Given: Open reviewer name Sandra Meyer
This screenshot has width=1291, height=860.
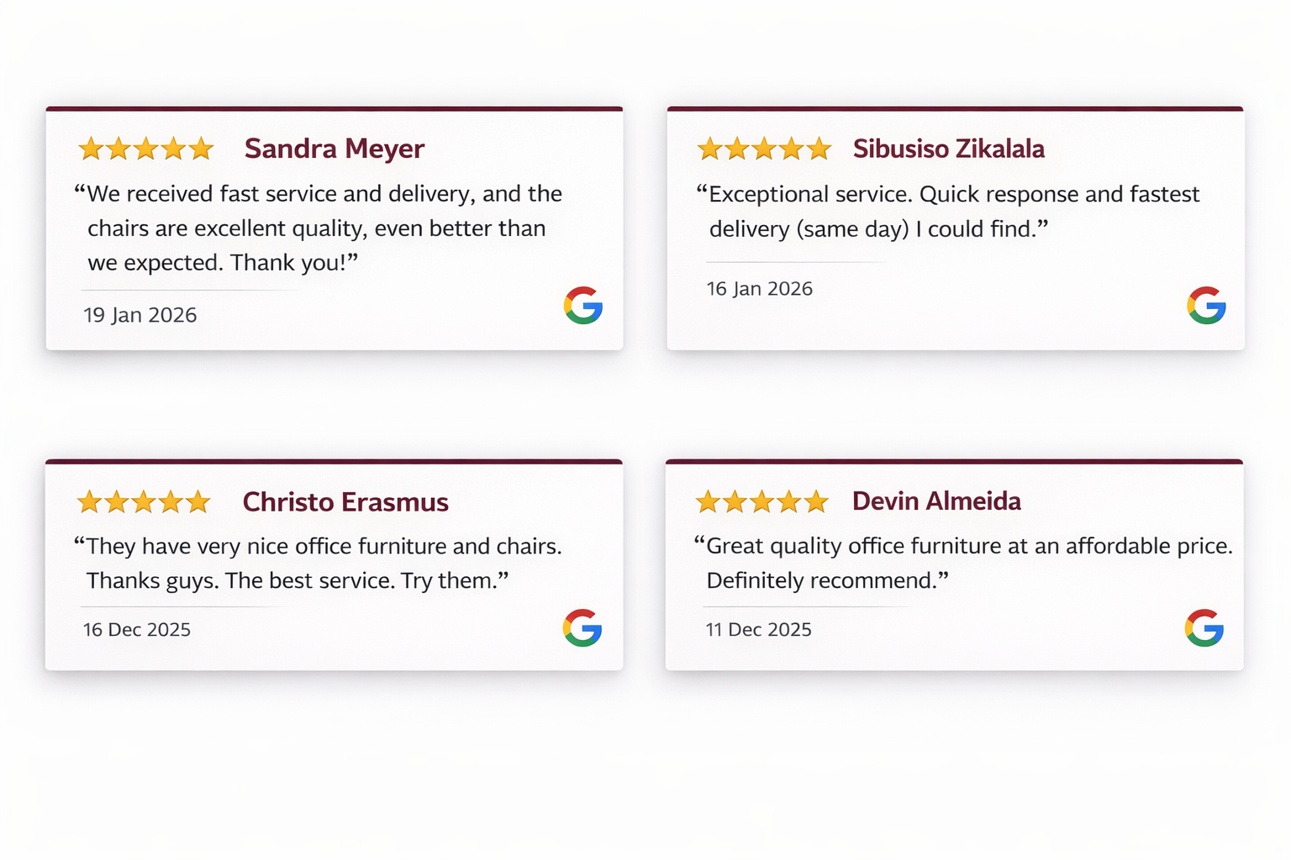Looking at the screenshot, I should (x=335, y=149).
